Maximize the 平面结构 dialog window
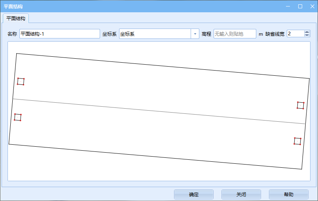 click(300, 6)
